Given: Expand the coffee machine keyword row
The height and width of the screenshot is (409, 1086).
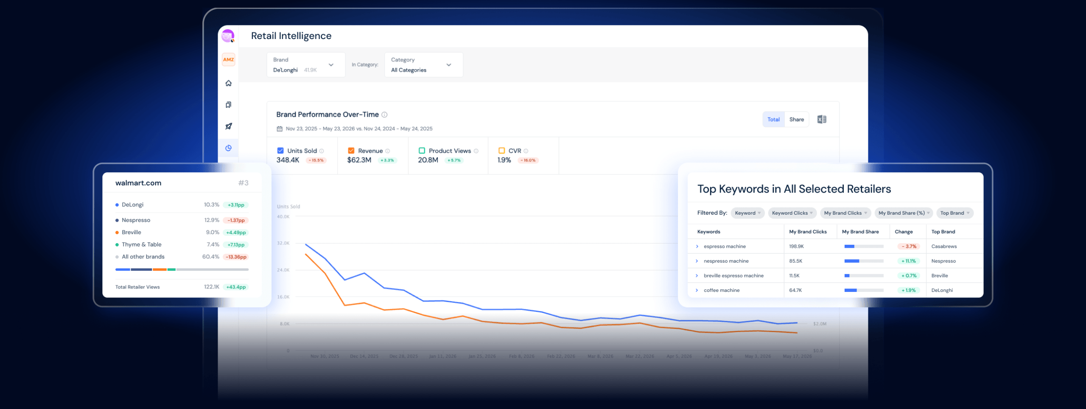Looking at the screenshot, I should pos(697,290).
